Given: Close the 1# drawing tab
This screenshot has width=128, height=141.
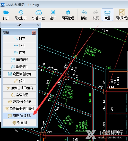Looking at the screenshot, I should coord(38,25).
